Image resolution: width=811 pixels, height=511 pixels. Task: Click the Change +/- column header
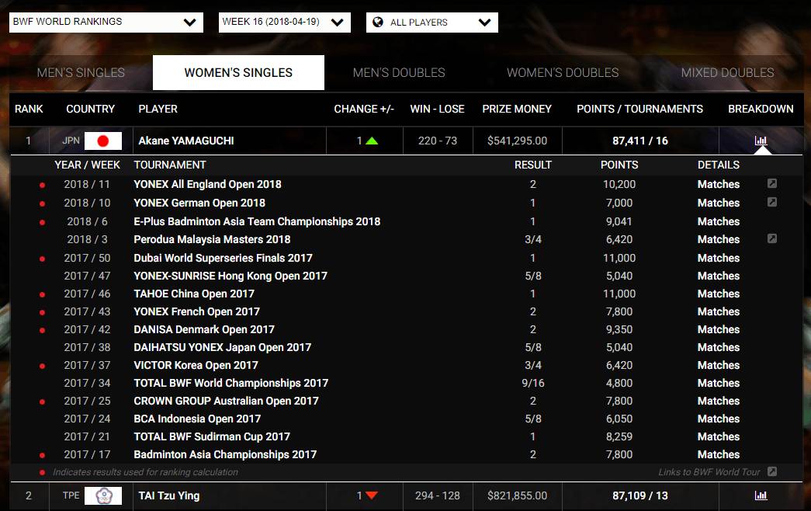[x=364, y=109]
